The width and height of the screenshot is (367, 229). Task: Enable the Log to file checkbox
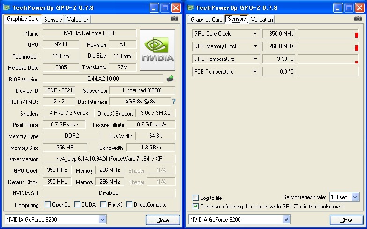(x=195, y=198)
